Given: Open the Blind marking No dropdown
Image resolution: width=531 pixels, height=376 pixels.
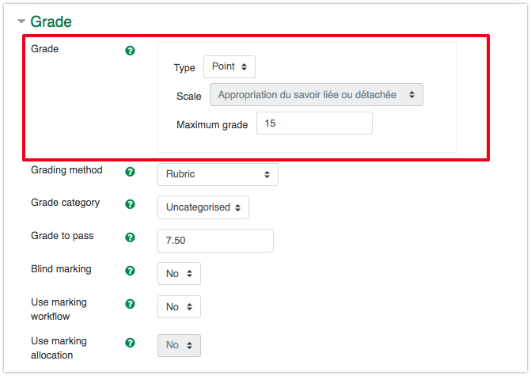Looking at the screenshot, I should click(x=179, y=274).
